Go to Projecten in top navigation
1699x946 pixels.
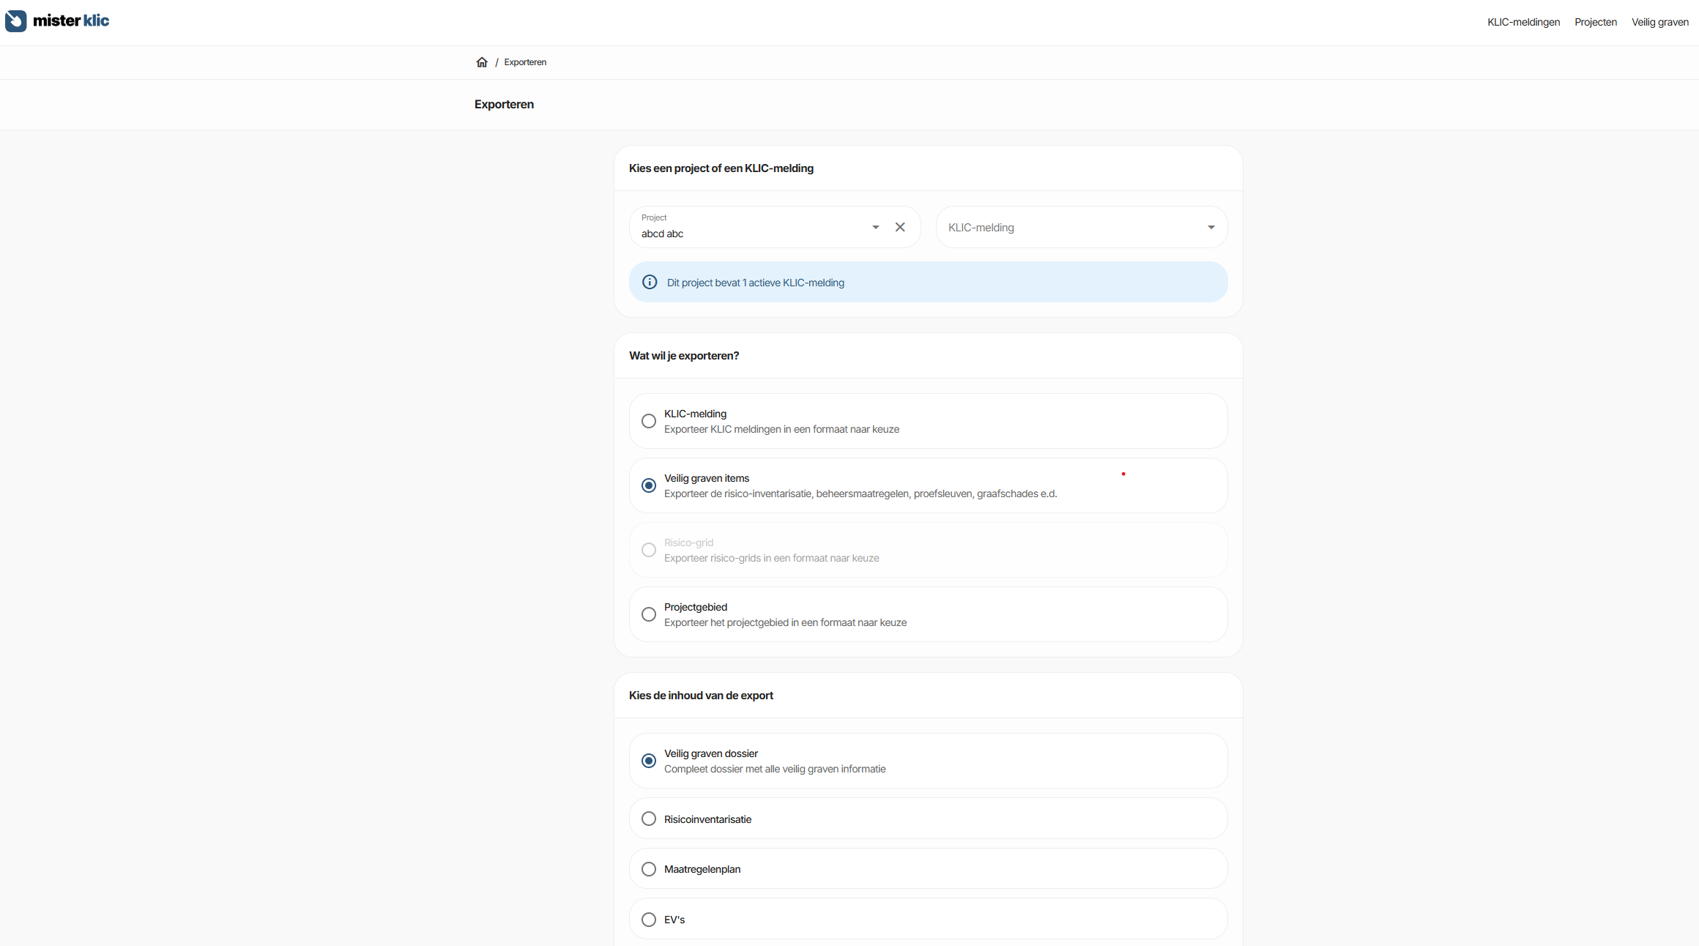click(x=1595, y=22)
